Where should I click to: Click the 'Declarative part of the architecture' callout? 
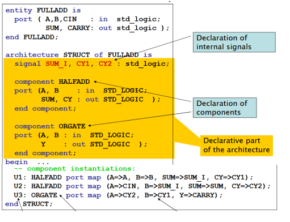coord(237,146)
